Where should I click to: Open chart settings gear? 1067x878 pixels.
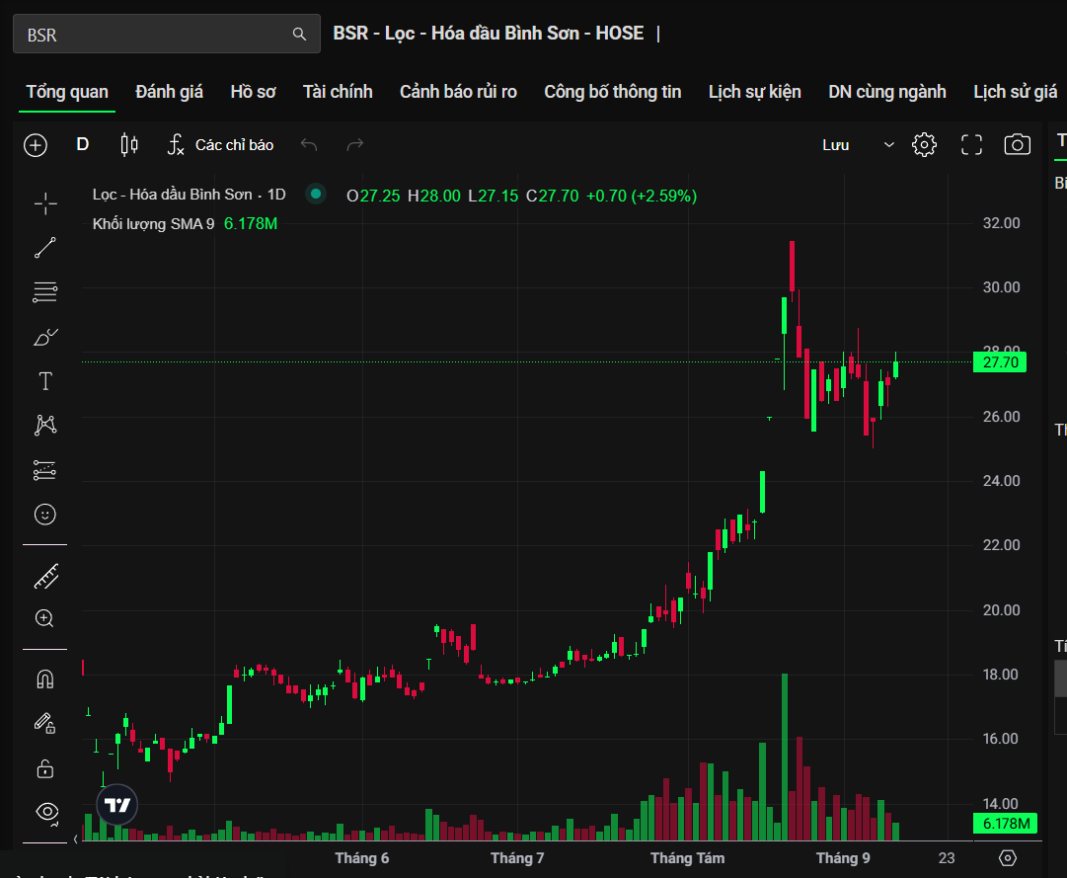924,145
